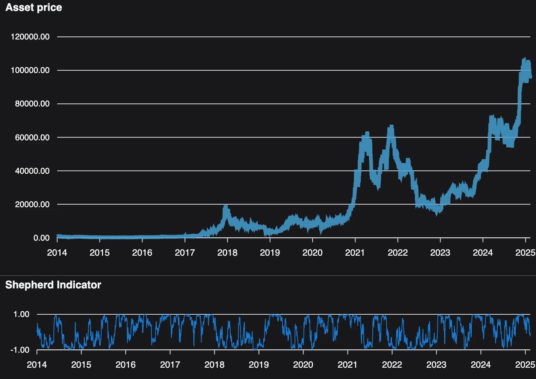Click 2024 on the Asset price x-axis
The image size is (536, 379).
(483, 253)
